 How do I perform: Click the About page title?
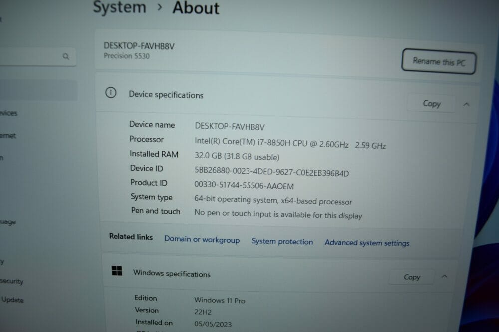pos(196,8)
